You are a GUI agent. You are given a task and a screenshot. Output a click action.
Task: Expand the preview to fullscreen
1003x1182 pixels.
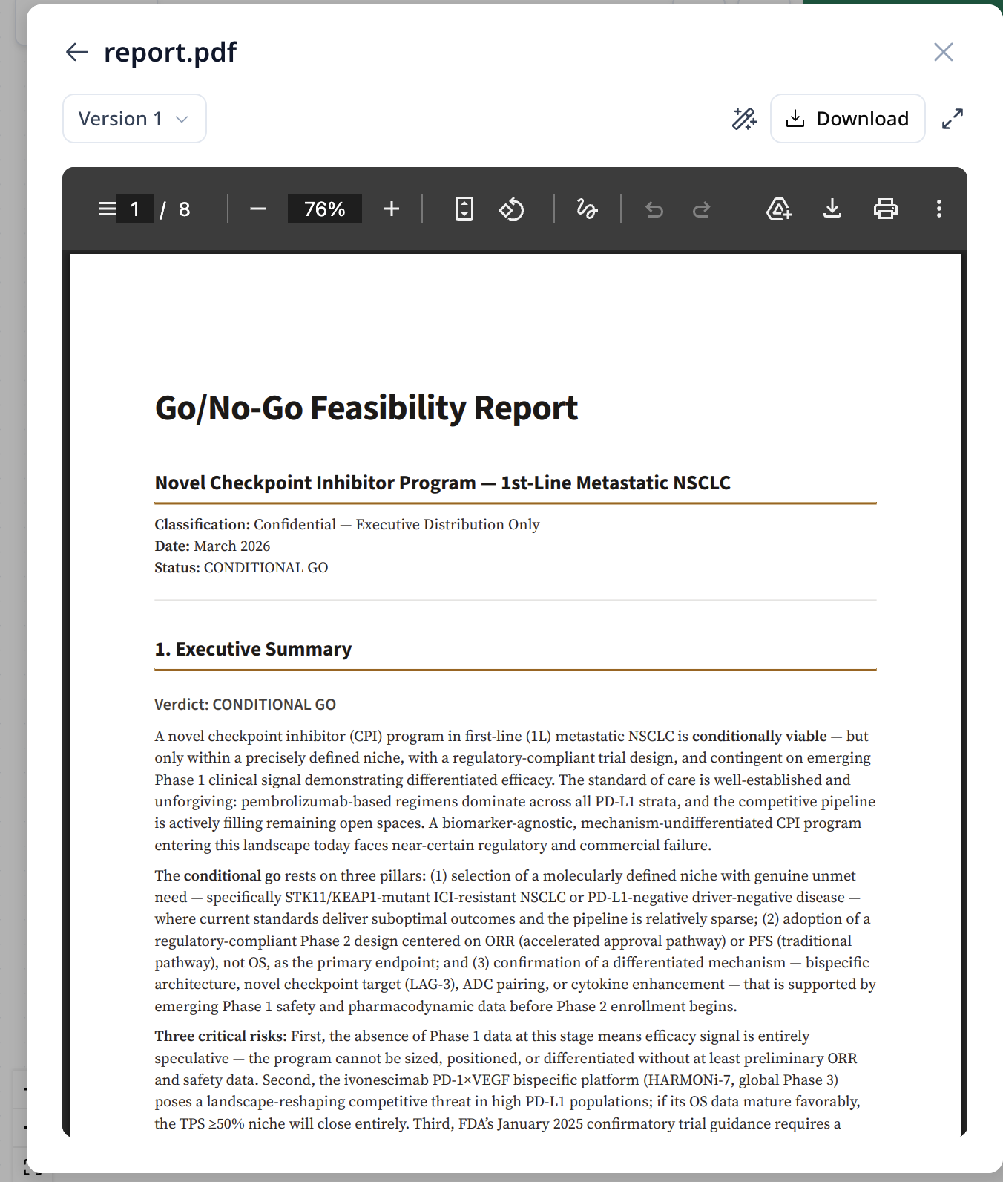coord(952,119)
